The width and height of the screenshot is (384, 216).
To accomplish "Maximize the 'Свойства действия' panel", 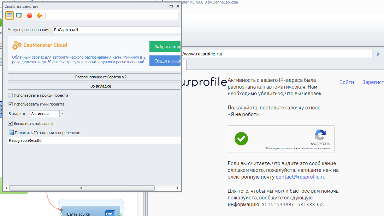I will coord(171,6).
